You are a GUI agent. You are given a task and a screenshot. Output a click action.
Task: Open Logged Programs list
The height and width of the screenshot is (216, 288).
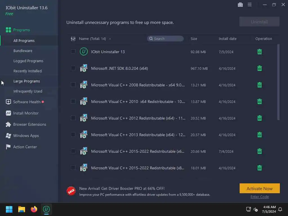click(x=28, y=61)
